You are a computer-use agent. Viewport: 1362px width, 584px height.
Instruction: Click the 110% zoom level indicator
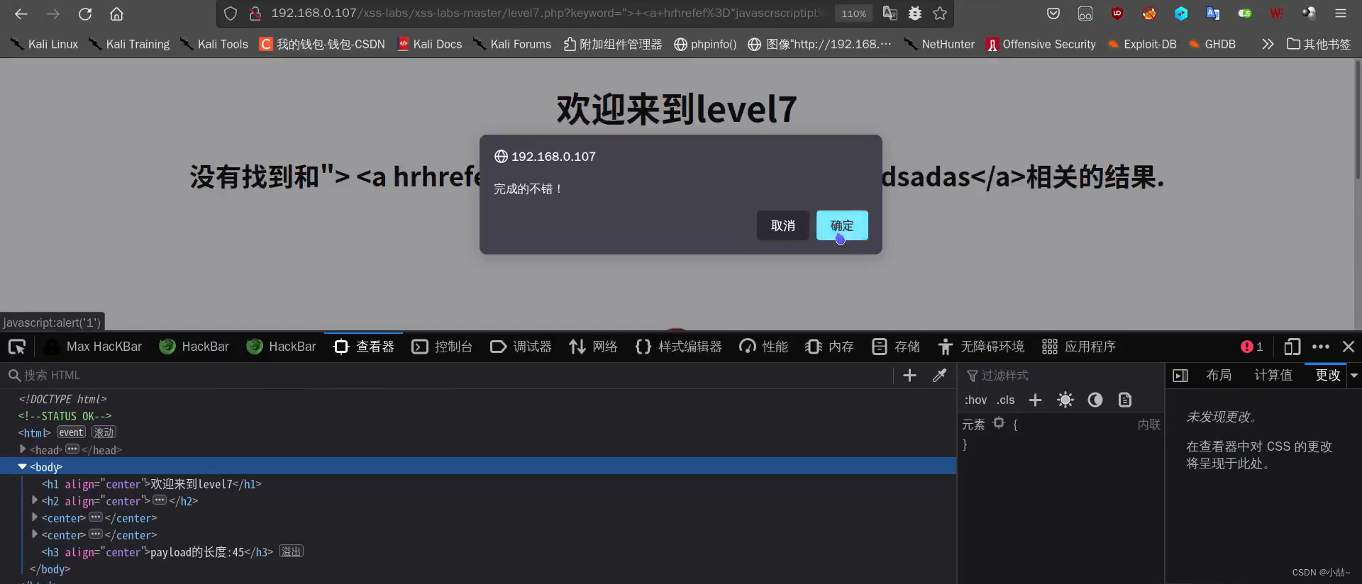coord(853,13)
